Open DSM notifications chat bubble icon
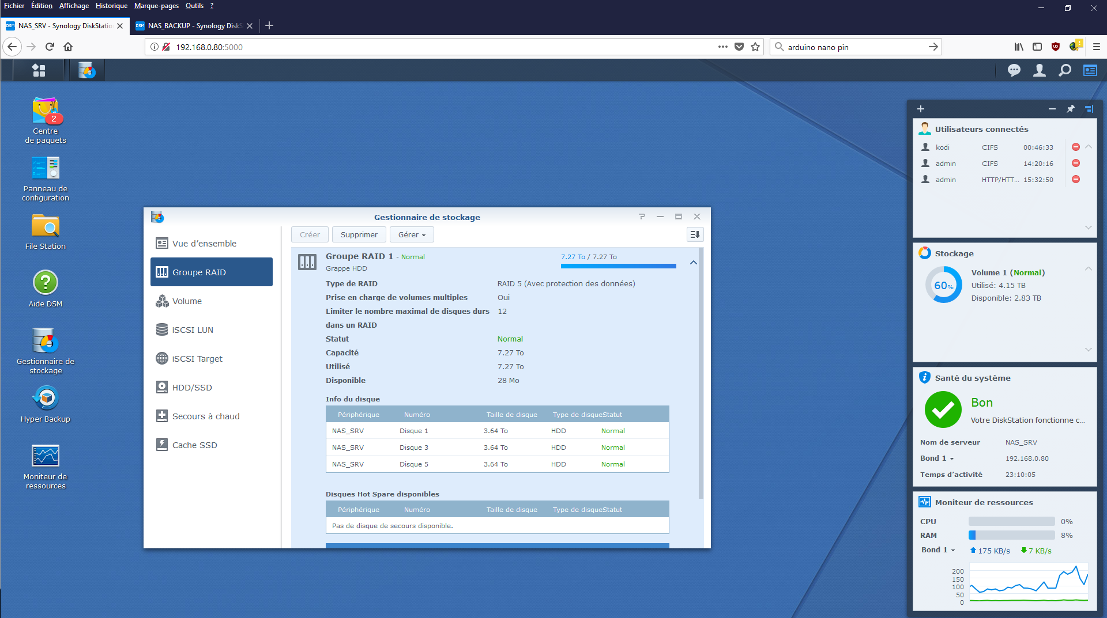The width and height of the screenshot is (1107, 618). tap(1014, 70)
